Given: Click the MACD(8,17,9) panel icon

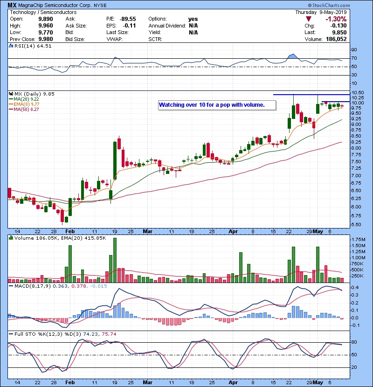Looking at the screenshot, I should (11, 286).
